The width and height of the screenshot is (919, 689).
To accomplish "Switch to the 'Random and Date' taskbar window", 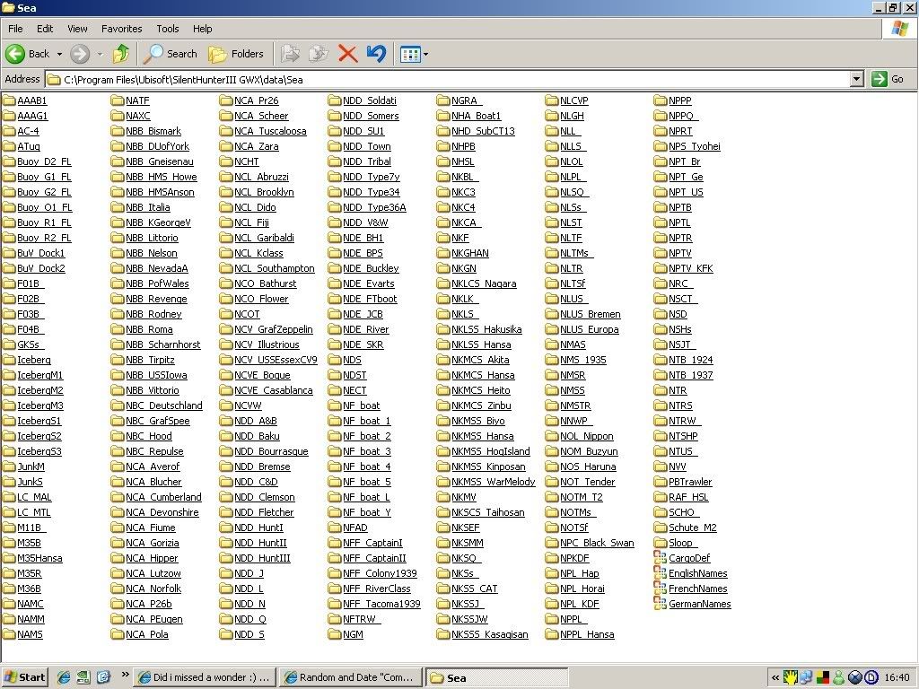I will [351, 677].
